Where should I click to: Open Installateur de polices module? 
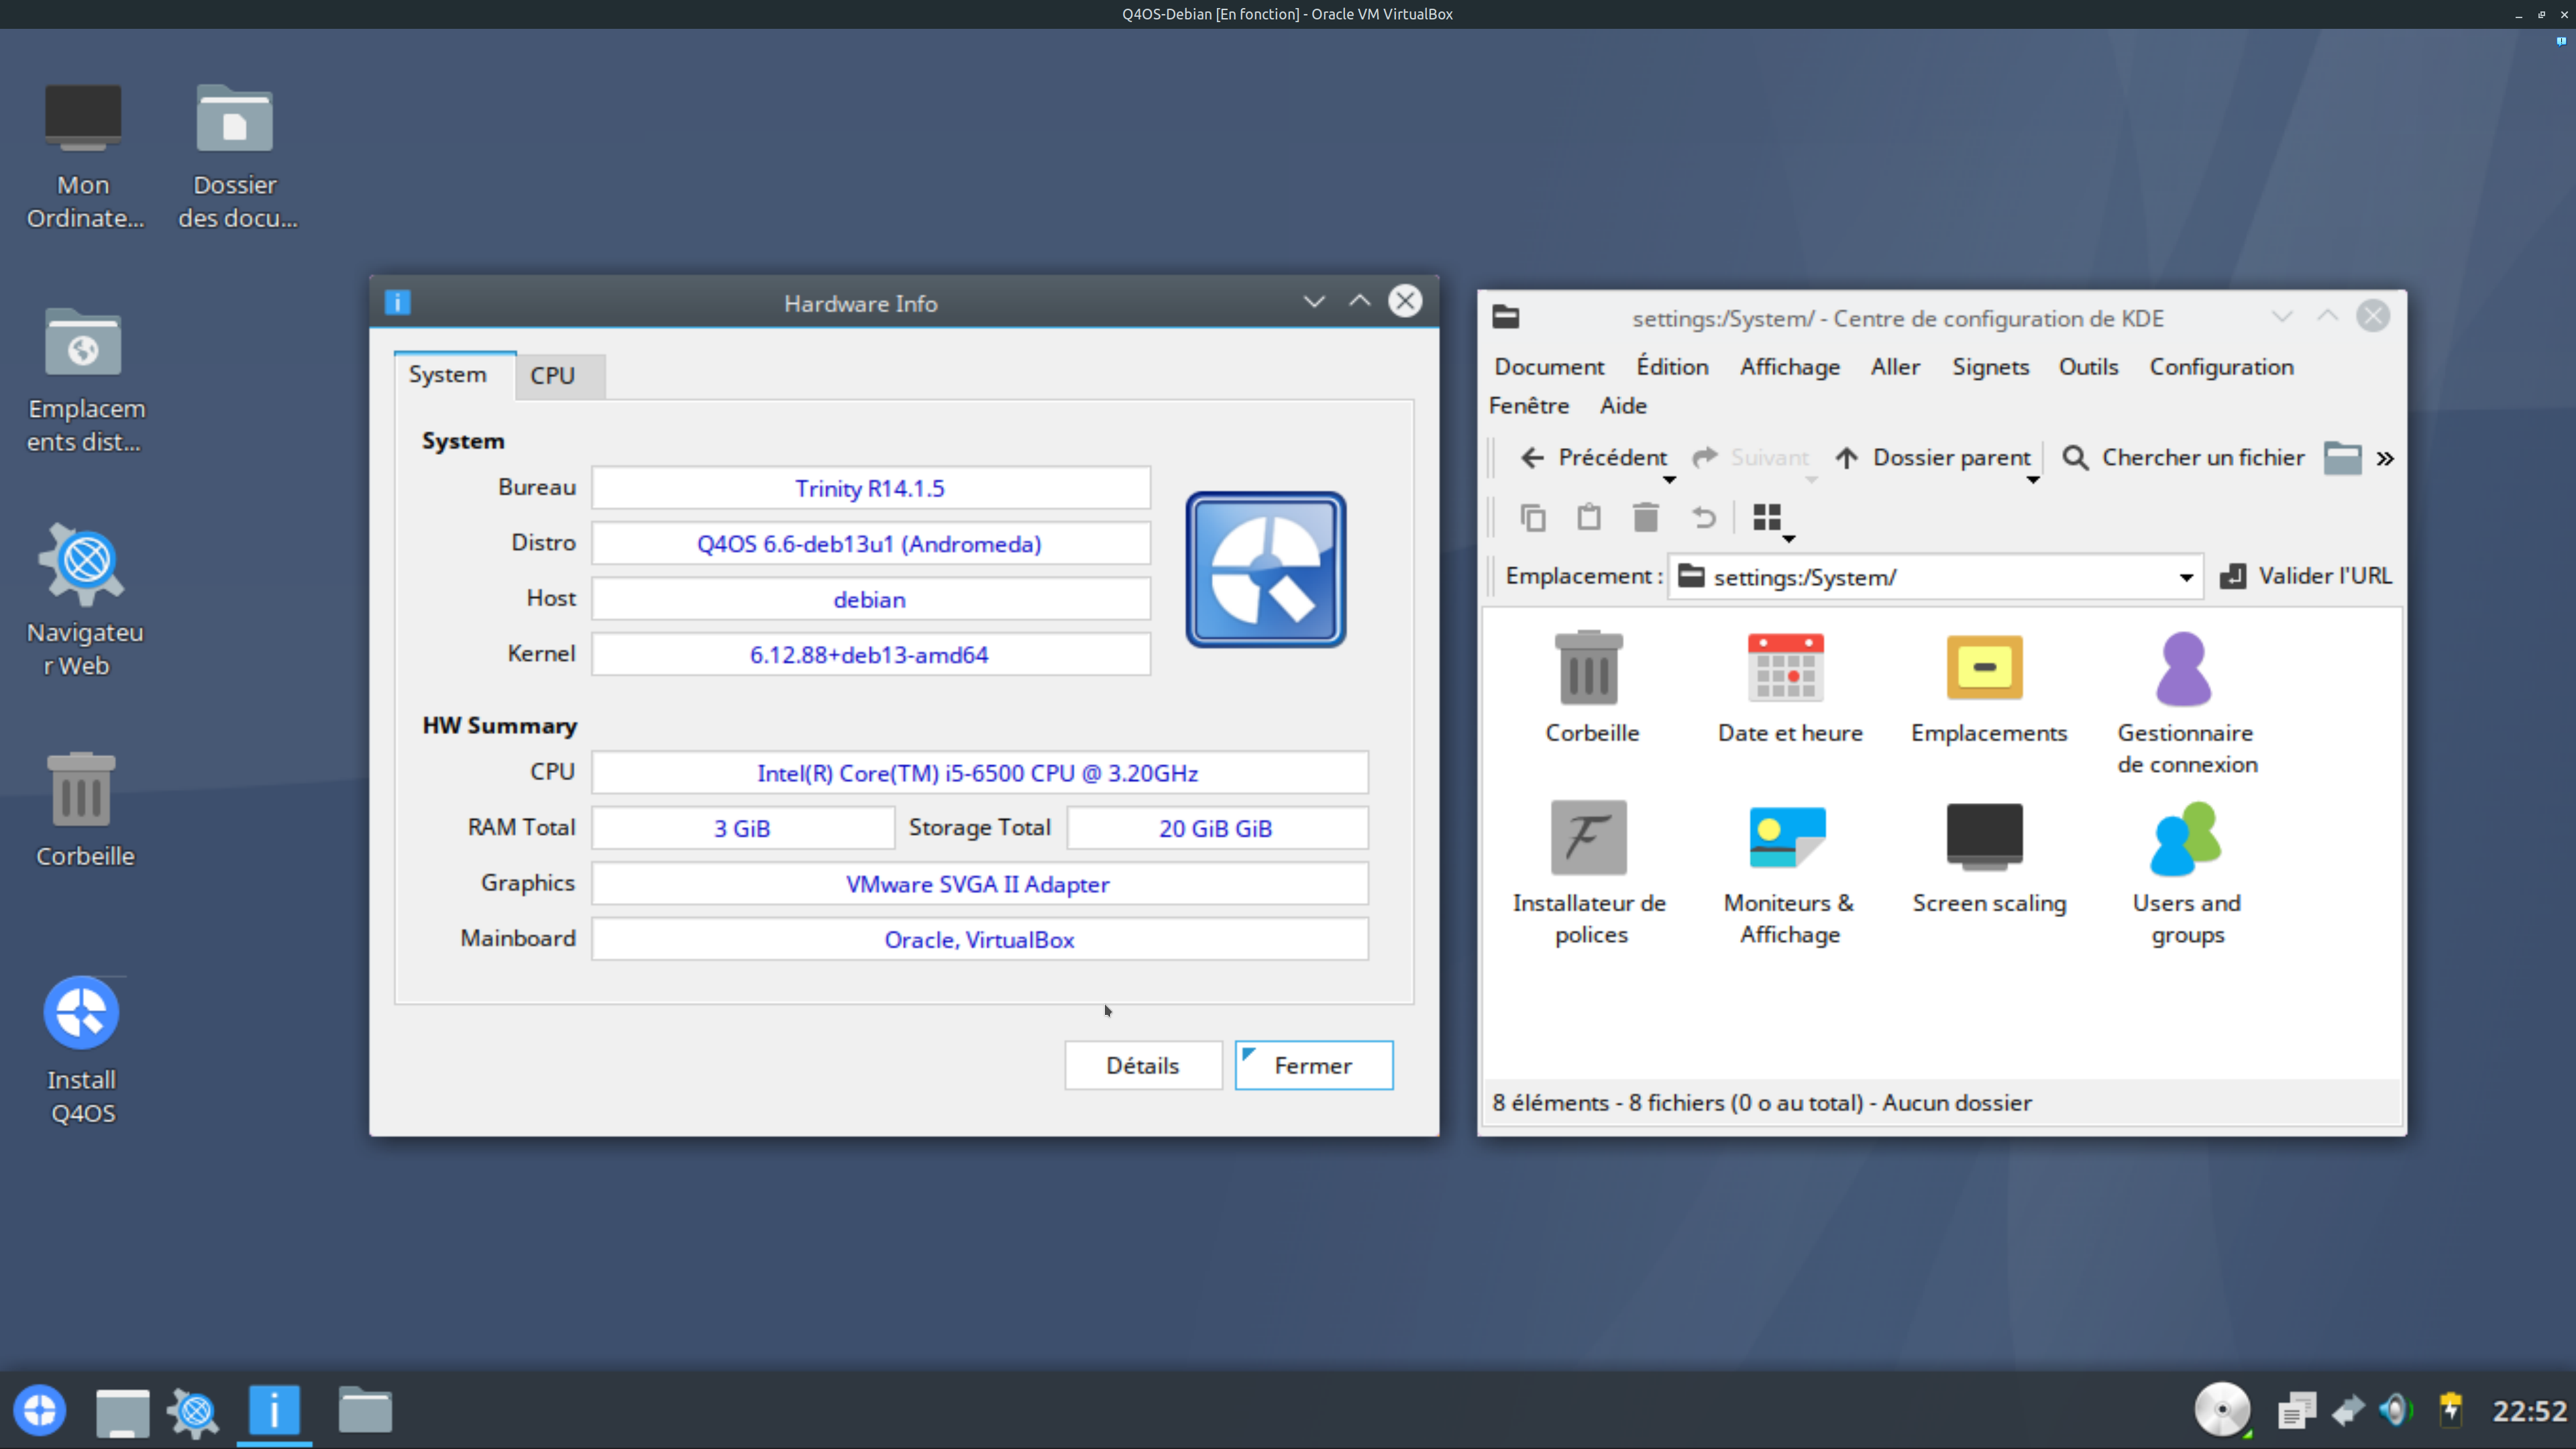1590,873
